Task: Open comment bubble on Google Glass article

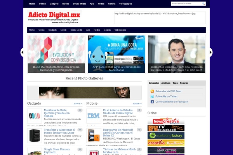Action: click(80, 149)
